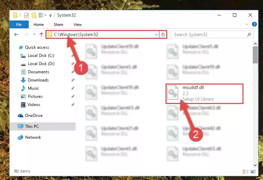This screenshot has width=263, height=180.
Task: Click the OneDrive cloud icon
Action: [21, 116]
